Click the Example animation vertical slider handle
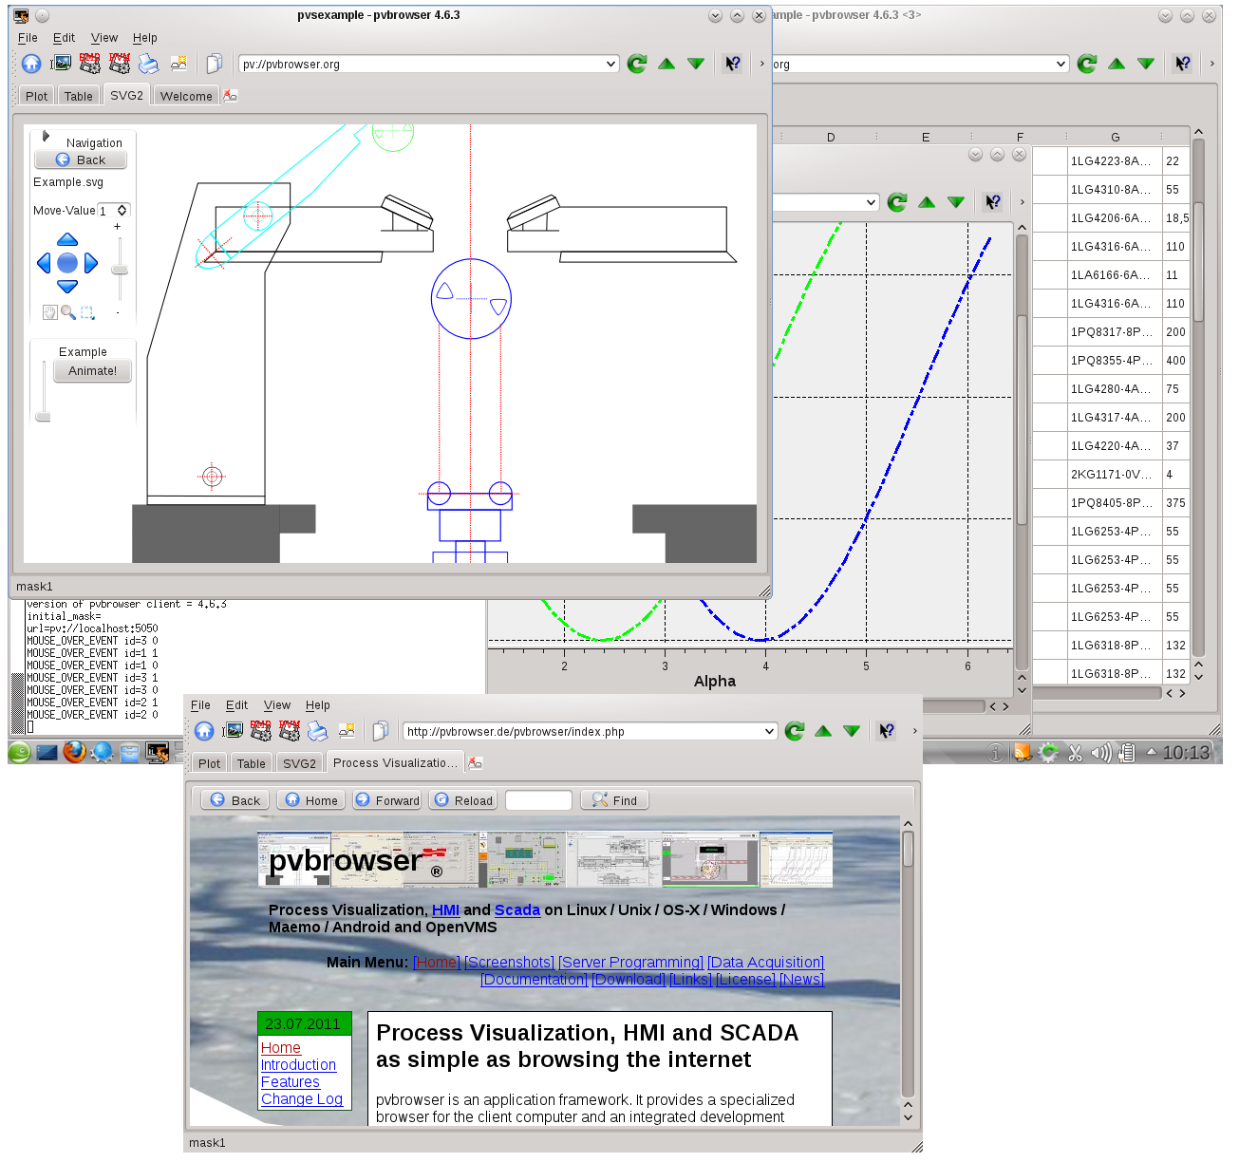The width and height of the screenshot is (1239, 1162). click(x=43, y=416)
